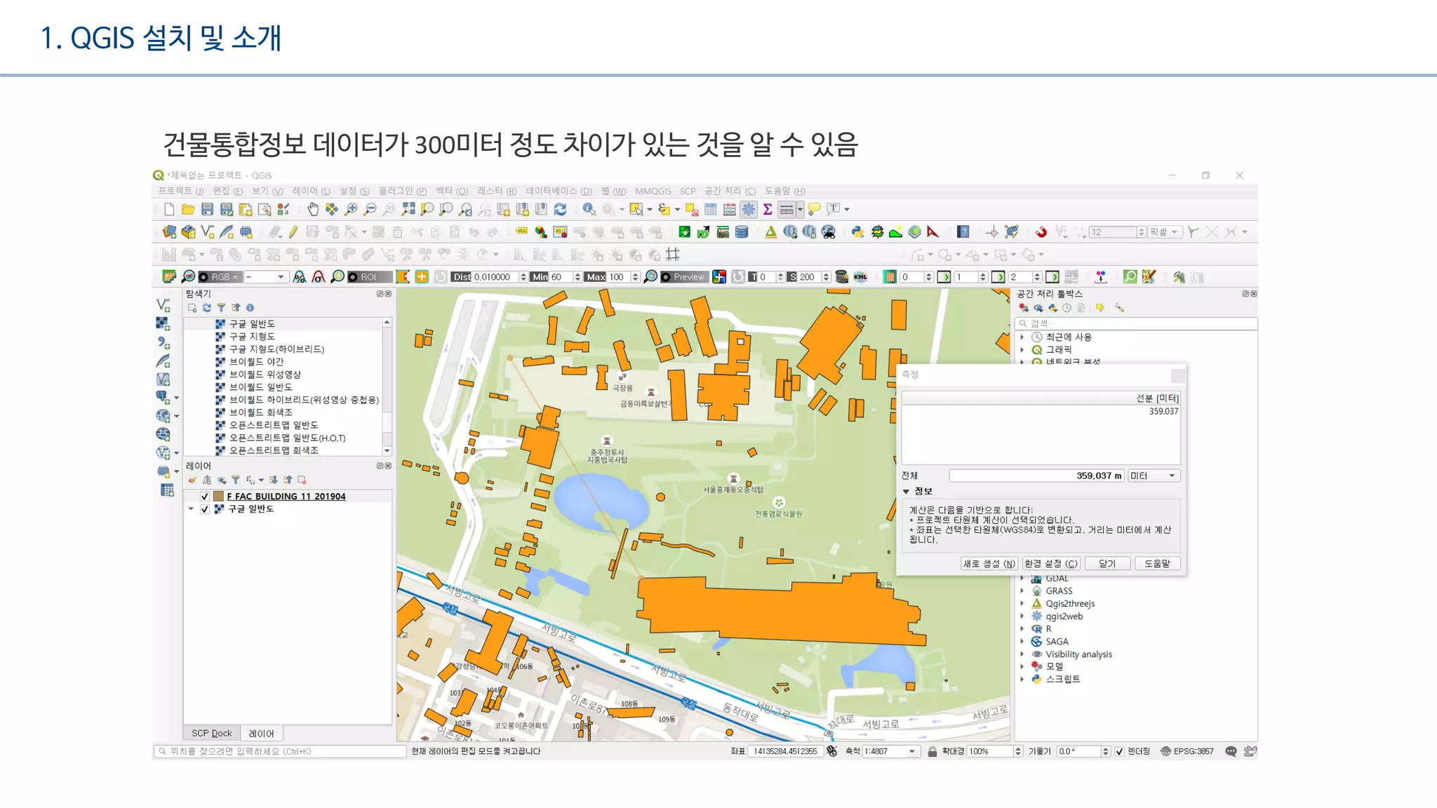Image resolution: width=1437 pixels, height=808 pixels.
Task: Click the location search input field
Action: click(x=280, y=751)
